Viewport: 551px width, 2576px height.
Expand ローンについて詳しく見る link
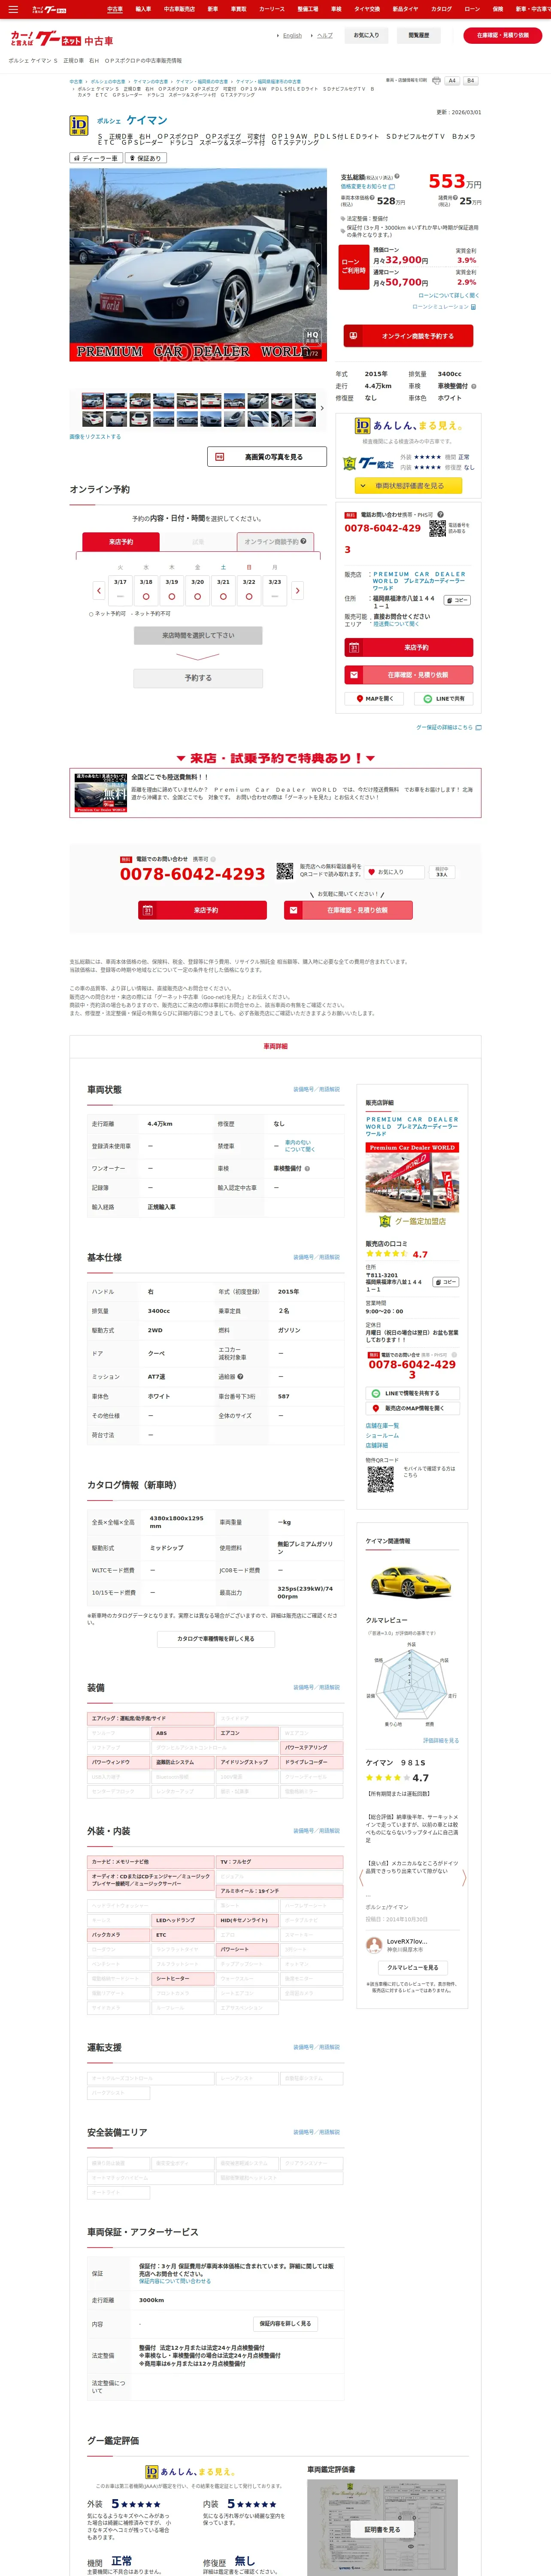[448, 295]
